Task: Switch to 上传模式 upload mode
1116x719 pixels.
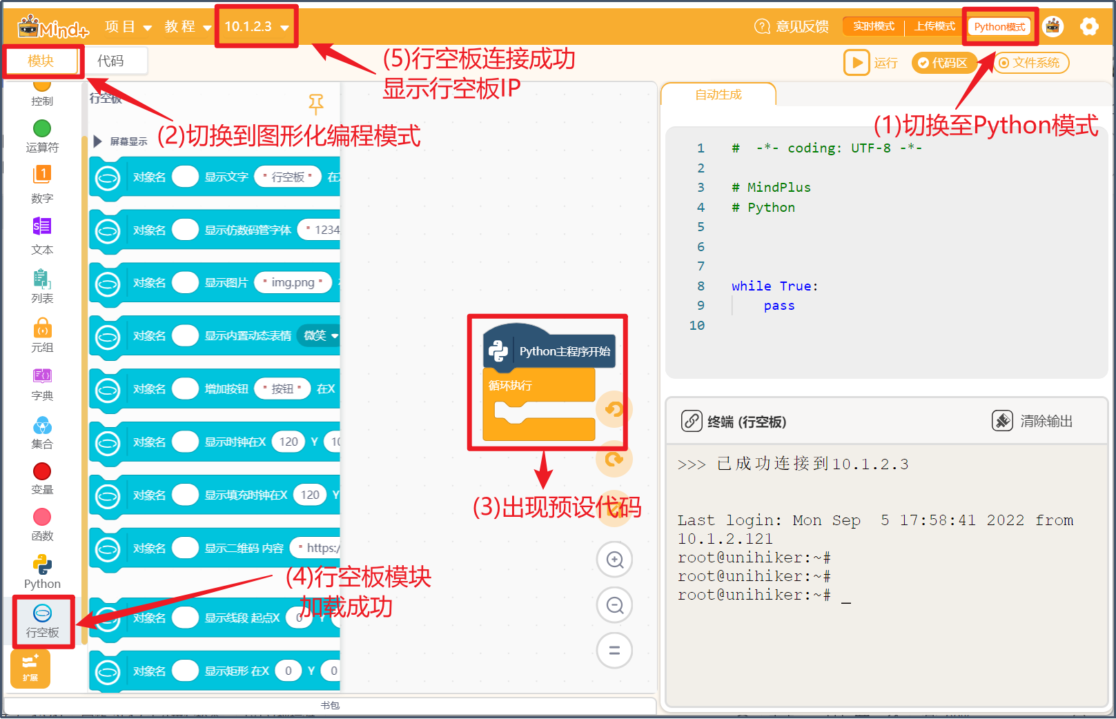Action: (x=934, y=26)
